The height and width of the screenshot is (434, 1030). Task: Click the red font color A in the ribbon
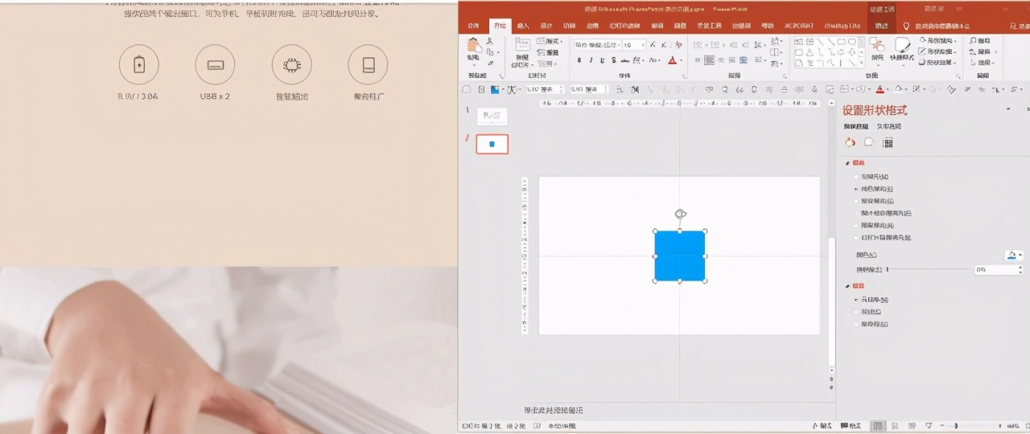672,60
